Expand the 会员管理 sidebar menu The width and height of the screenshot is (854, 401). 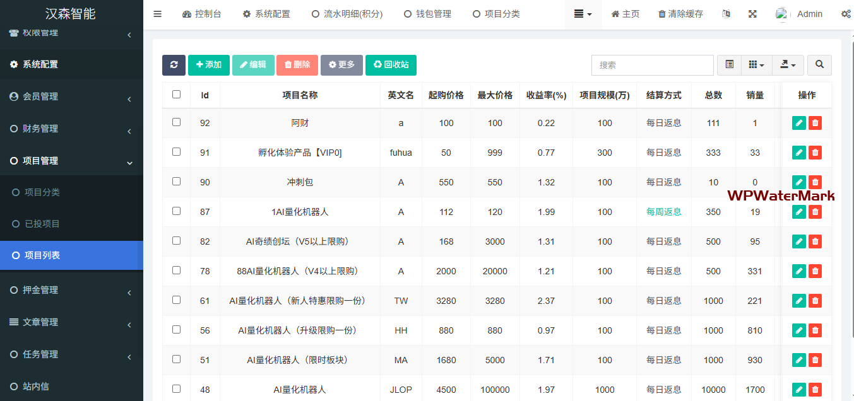[71, 96]
